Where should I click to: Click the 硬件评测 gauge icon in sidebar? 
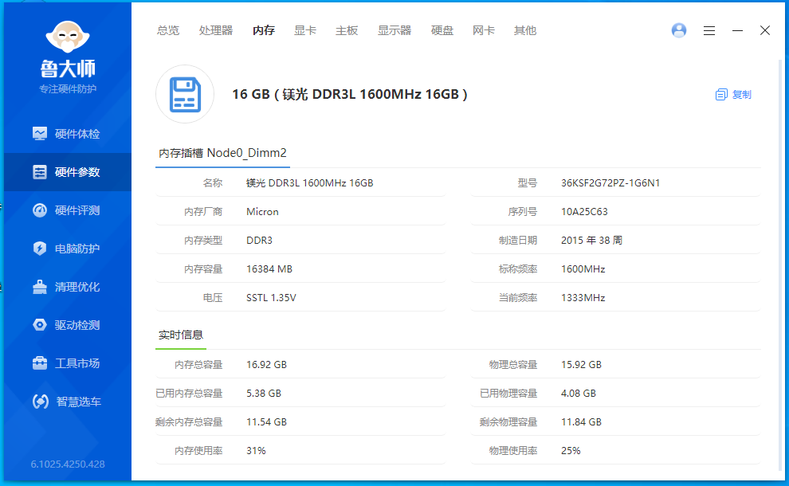40,210
